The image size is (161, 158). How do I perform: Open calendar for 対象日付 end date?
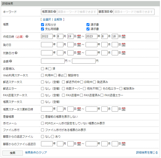(x=124, y=53)
